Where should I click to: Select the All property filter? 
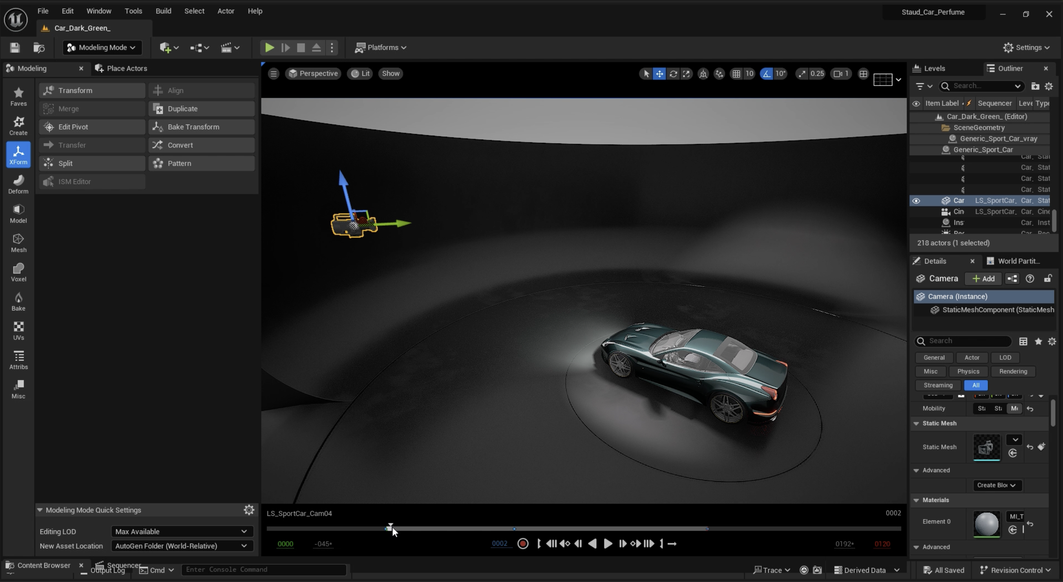[x=975, y=385]
